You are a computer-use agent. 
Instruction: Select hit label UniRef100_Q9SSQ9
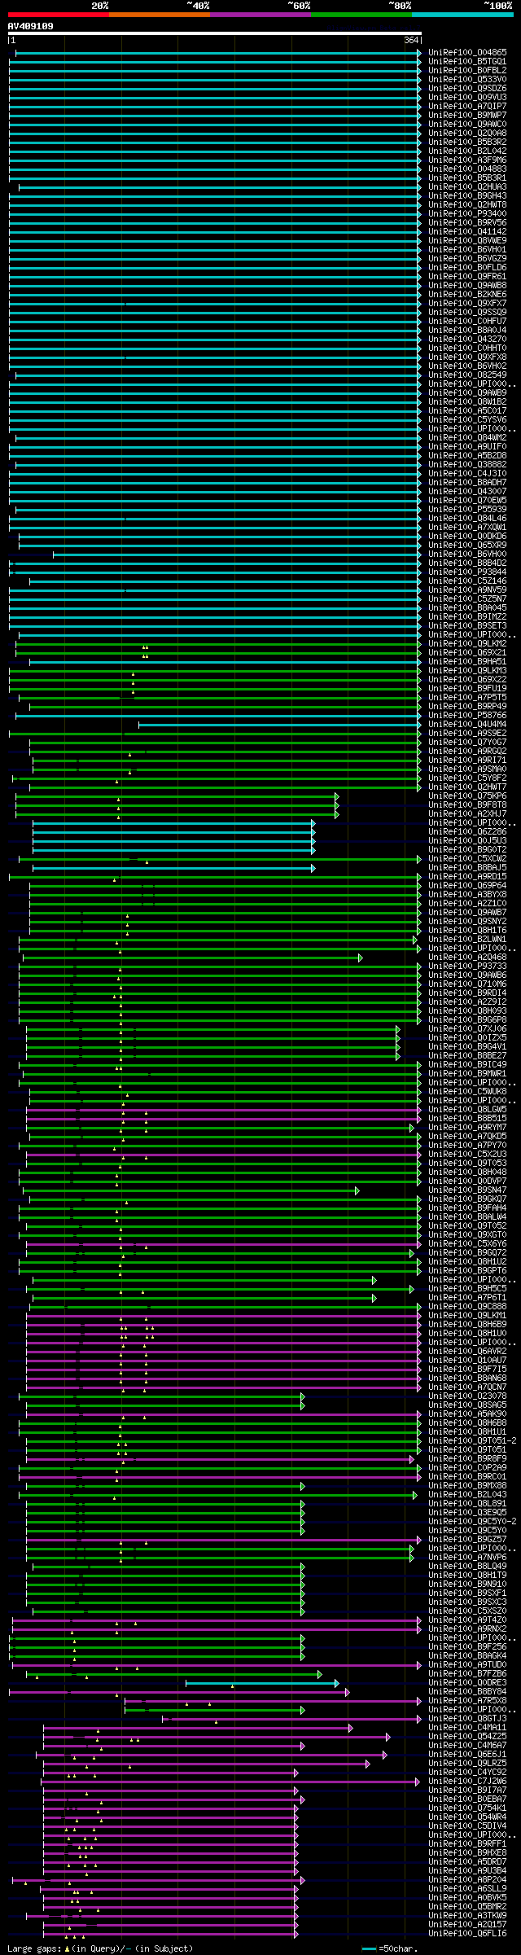(467, 313)
